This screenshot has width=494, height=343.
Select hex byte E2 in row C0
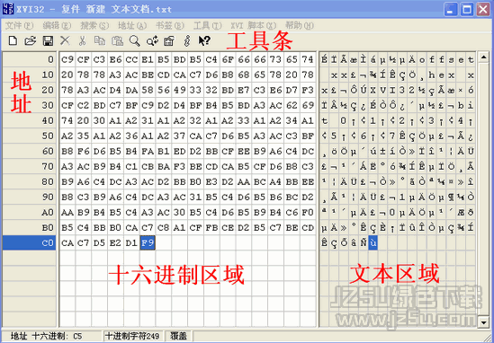(115, 242)
